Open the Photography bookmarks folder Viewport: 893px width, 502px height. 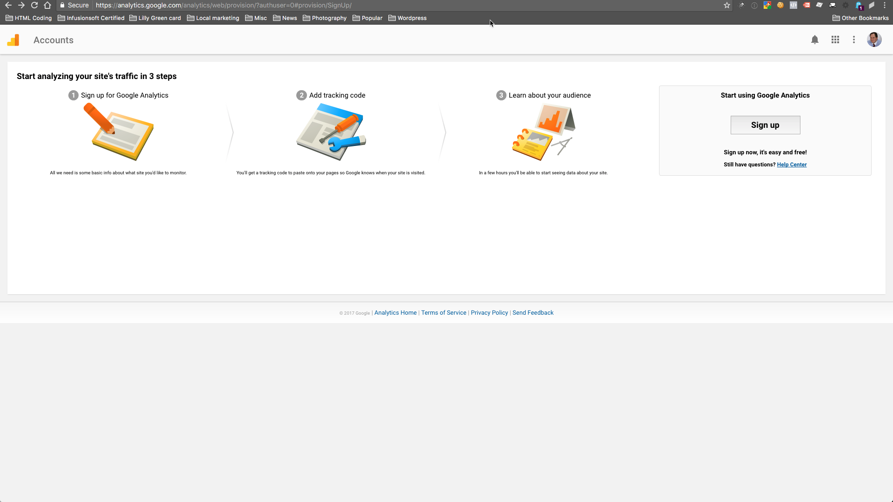tap(325, 18)
